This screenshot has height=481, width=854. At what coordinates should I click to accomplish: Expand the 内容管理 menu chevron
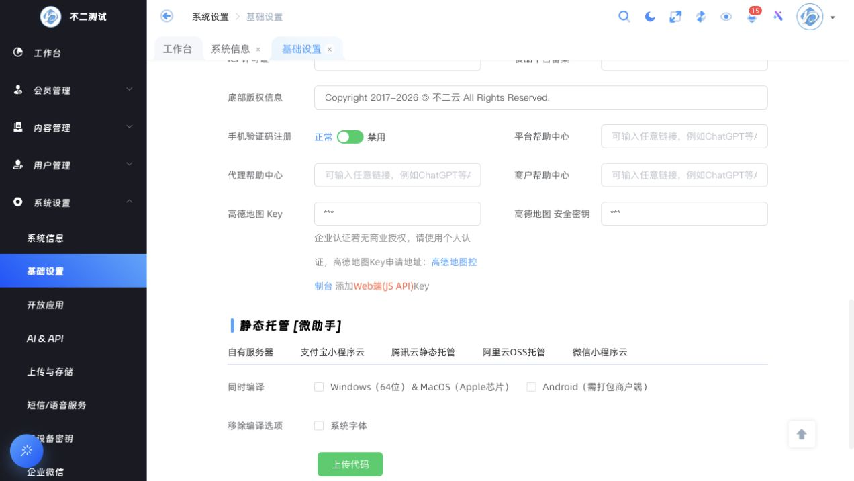pos(130,127)
